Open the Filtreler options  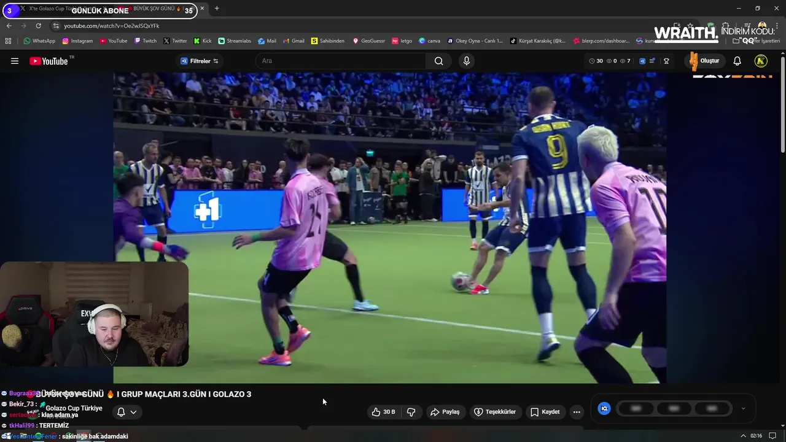[x=200, y=61]
